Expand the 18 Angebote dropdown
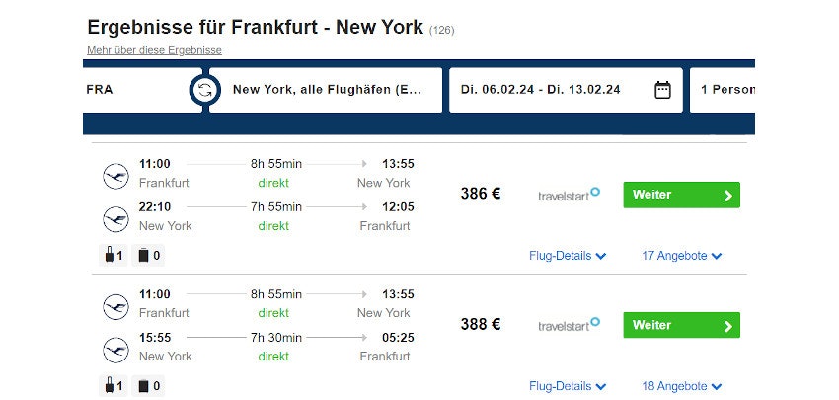The width and height of the screenshot is (839, 400). (x=682, y=386)
